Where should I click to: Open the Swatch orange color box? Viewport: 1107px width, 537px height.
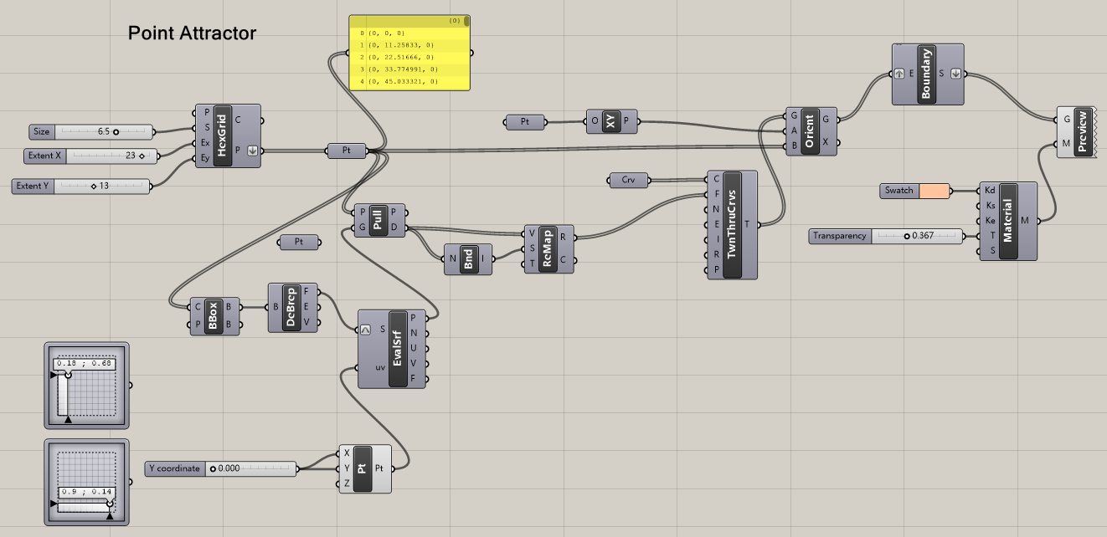click(935, 191)
